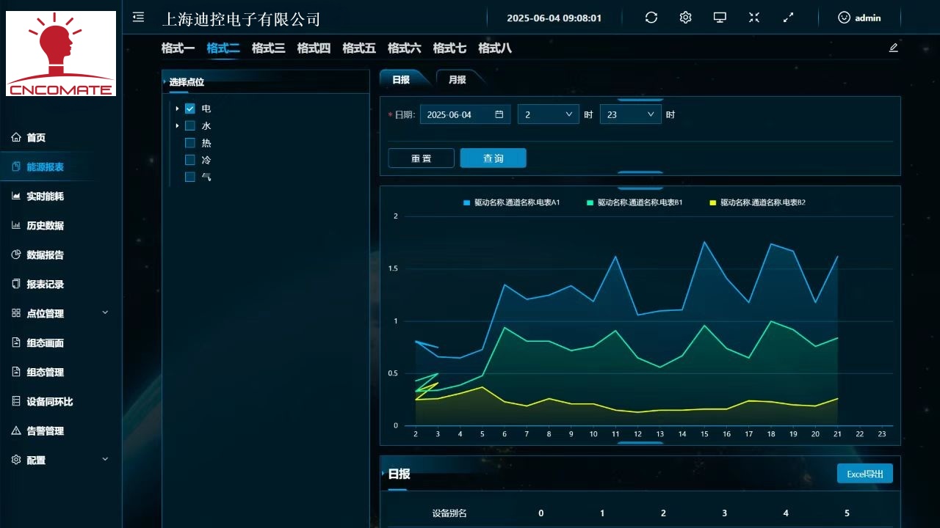Click the calendar icon in date field

(x=499, y=114)
